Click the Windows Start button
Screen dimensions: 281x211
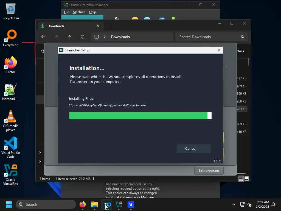[9, 204]
